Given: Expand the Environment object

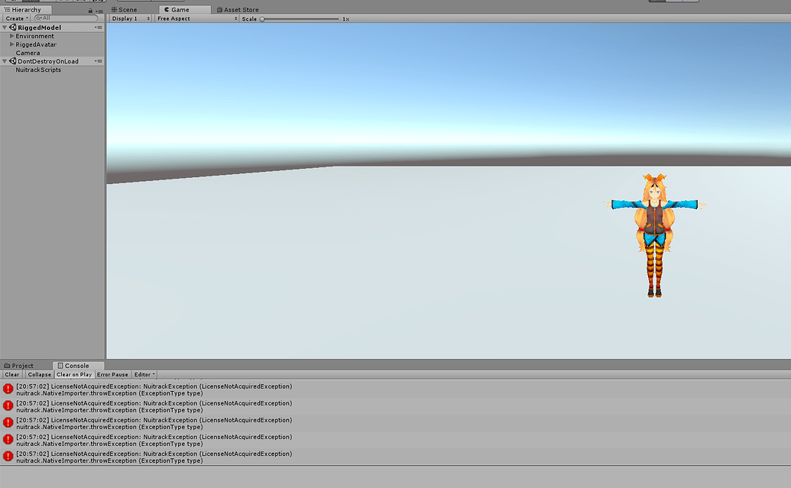Looking at the screenshot, I should click(12, 36).
